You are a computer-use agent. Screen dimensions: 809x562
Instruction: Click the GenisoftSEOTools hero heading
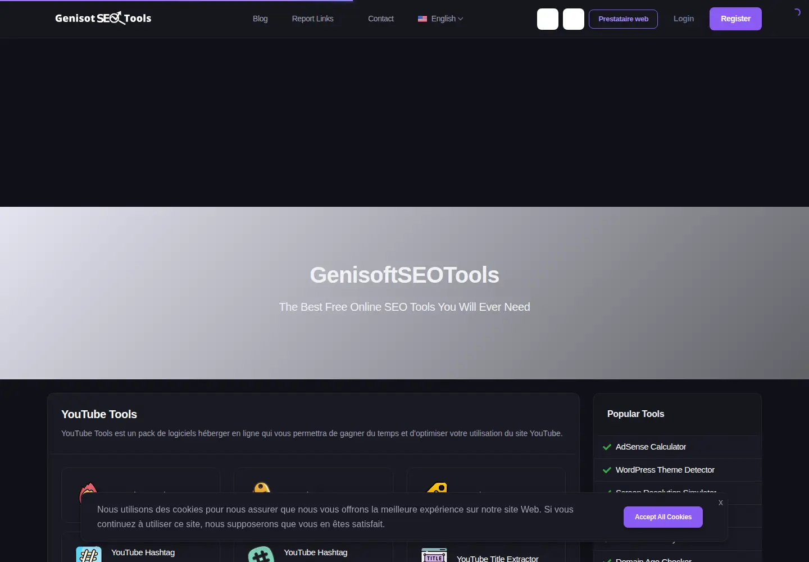click(x=404, y=275)
